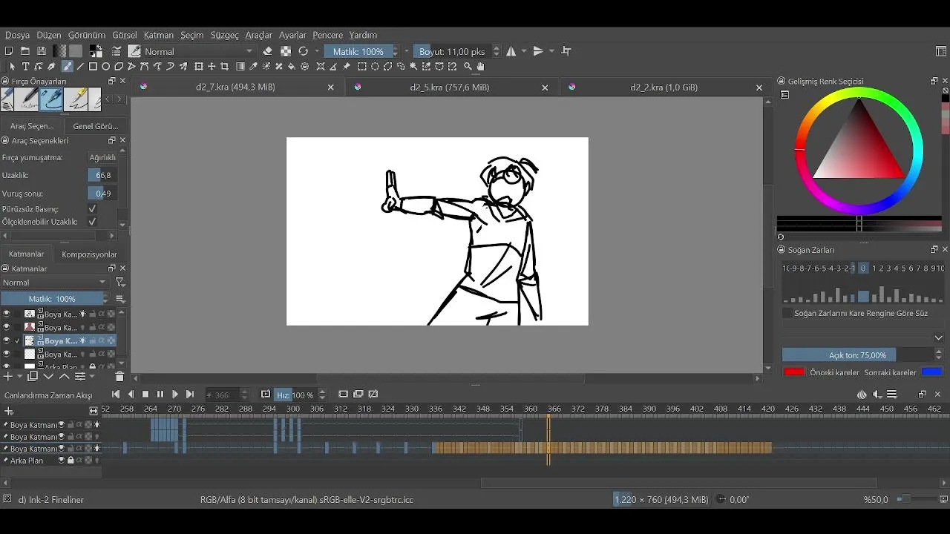Open the layer properties icon
Image resolution: width=950 pixels, height=534 pixels.
click(x=79, y=377)
